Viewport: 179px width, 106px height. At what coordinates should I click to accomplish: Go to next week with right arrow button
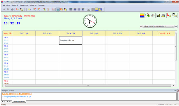pos(176,26)
